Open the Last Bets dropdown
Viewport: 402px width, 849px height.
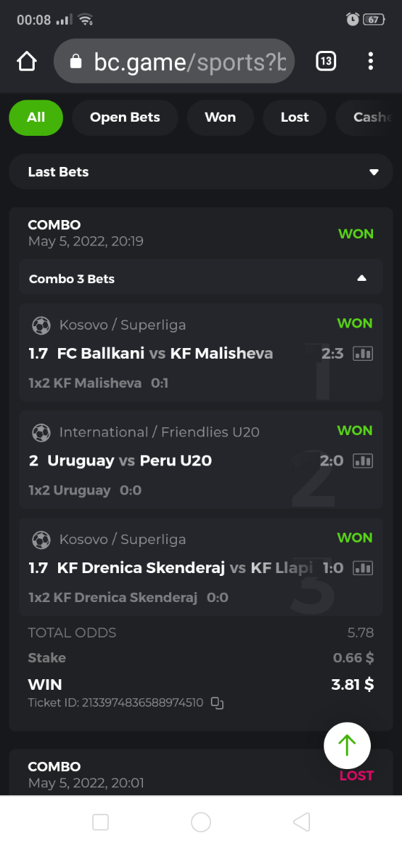click(x=201, y=172)
